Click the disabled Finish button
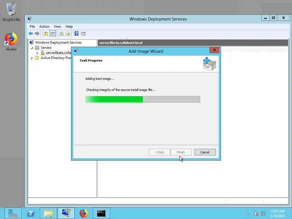 pyautogui.click(x=181, y=152)
